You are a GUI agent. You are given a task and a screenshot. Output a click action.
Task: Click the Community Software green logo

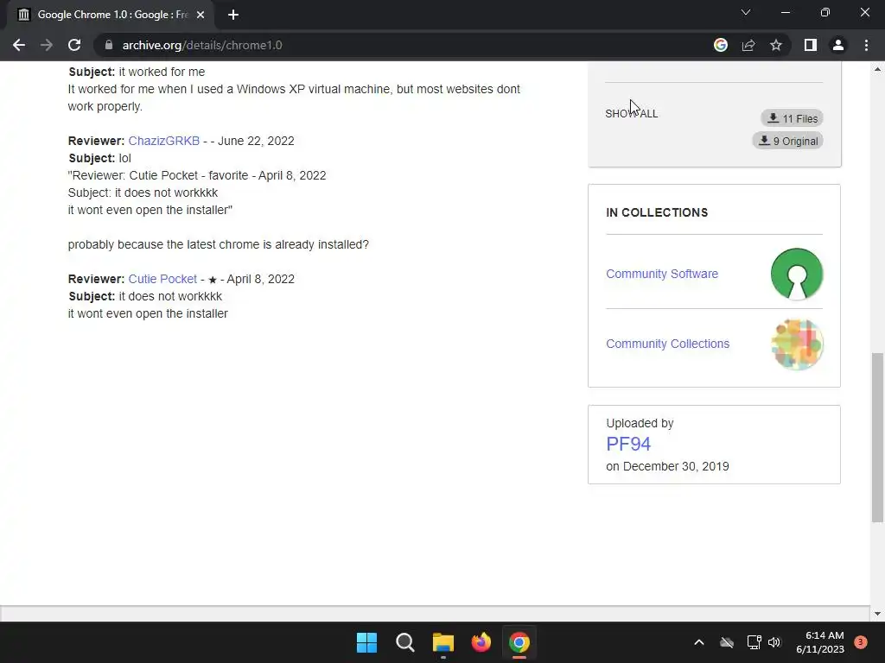pos(796,274)
